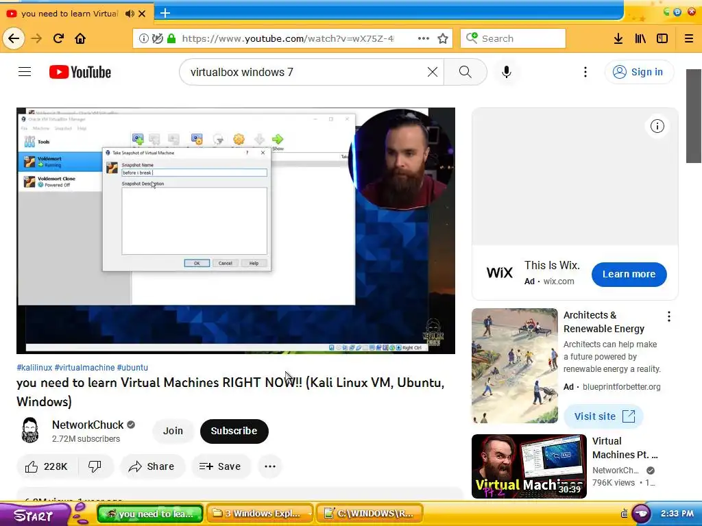Click the taskbar clock 2:33 PM
Viewport: 702px width, 526px height.
(677, 514)
